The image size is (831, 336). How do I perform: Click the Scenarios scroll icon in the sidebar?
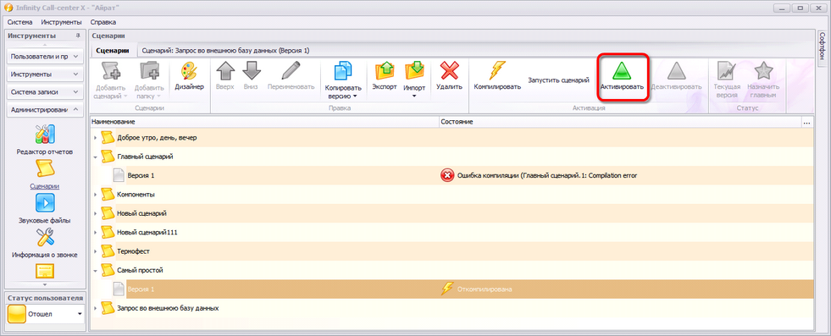click(45, 168)
